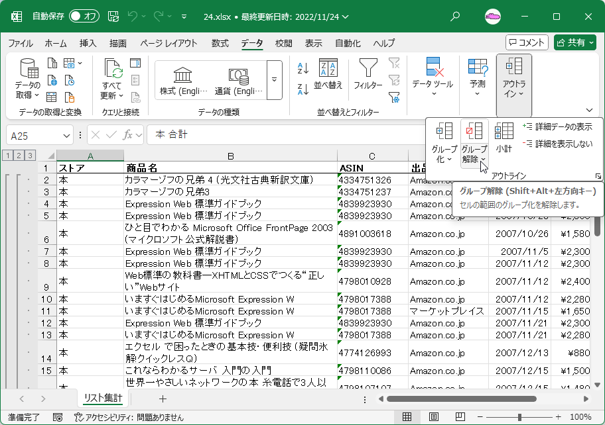Open the 予測 forecast dropdown

(477, 77)
